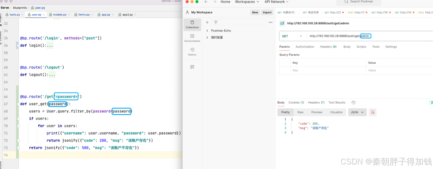The width and height of the screenshot is (433, 169).
Task: Select the Pretty response view
Action: (285, 112)
